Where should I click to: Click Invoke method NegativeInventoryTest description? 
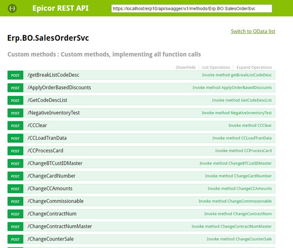[x=237, y=113]
